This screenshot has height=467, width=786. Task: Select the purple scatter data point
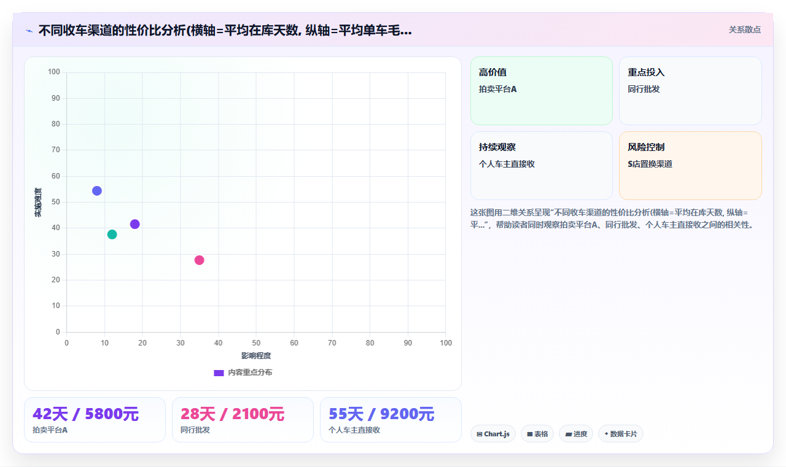[x=135, y=224]
